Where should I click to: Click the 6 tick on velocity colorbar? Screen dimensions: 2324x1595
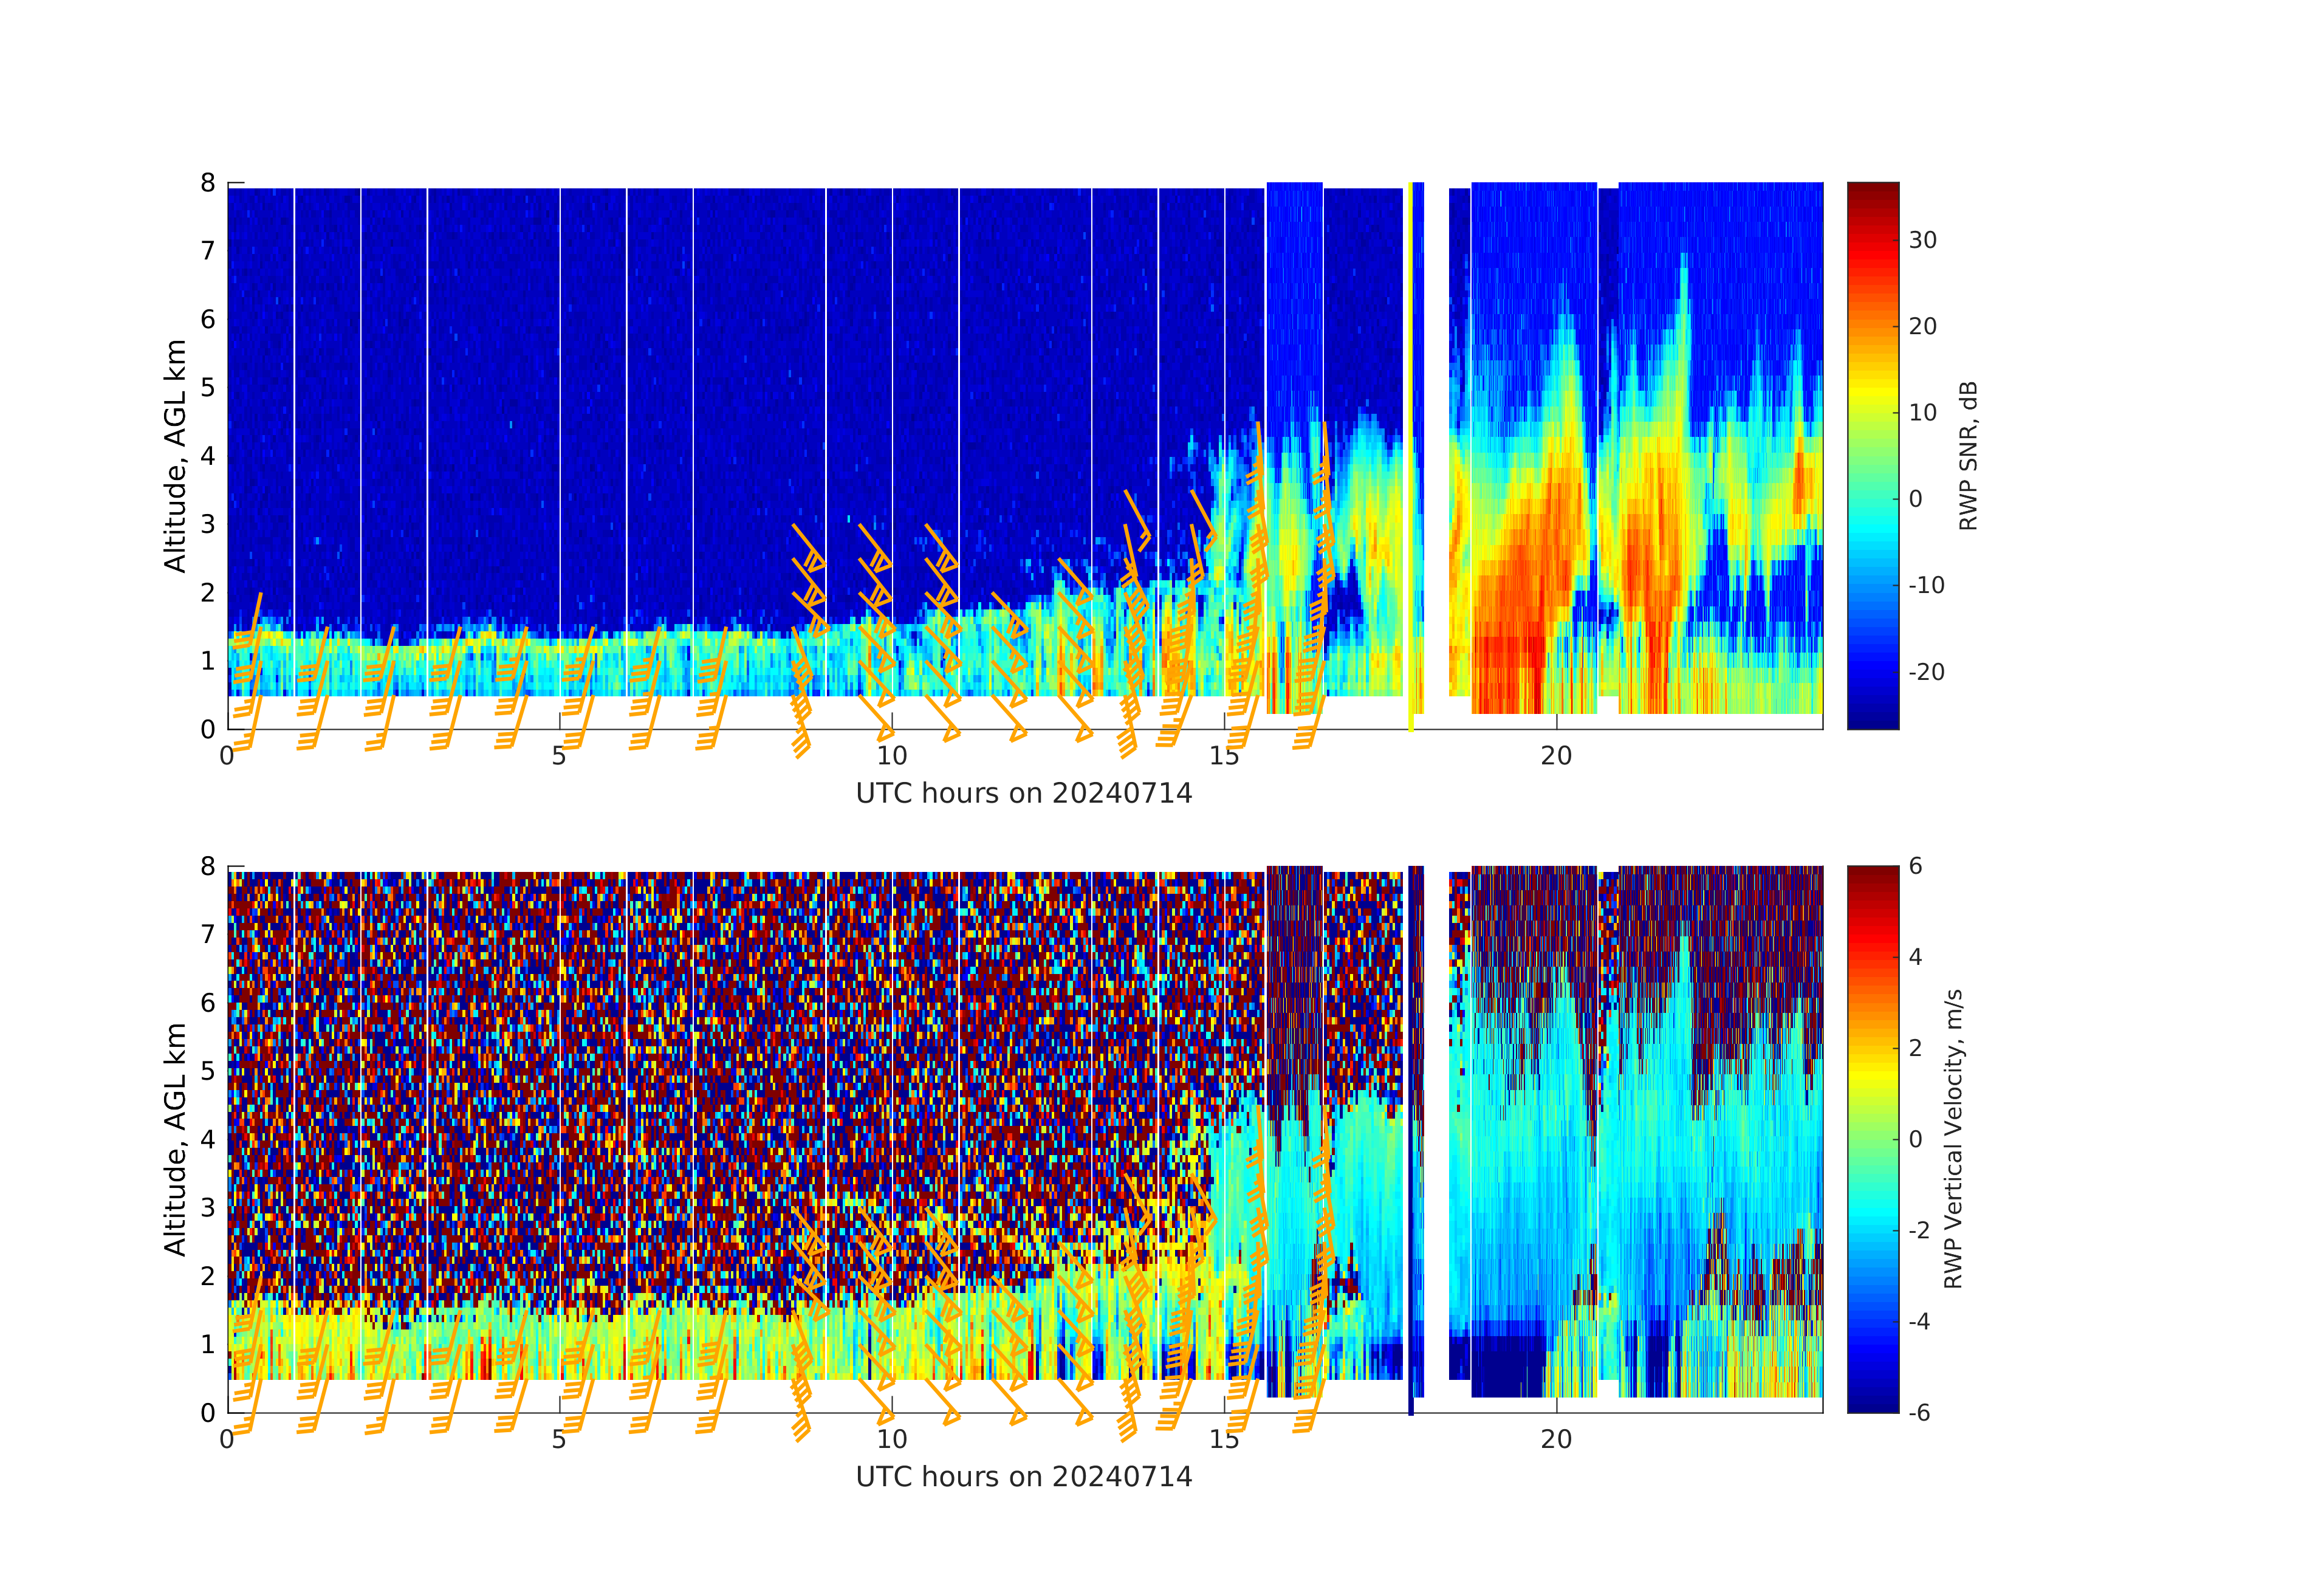coord(1915,866)
